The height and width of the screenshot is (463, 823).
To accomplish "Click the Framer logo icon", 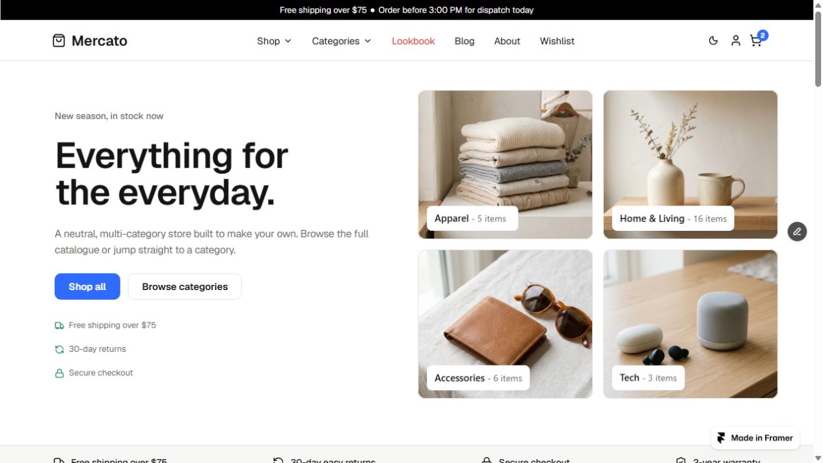I will [x=721, y=438].
